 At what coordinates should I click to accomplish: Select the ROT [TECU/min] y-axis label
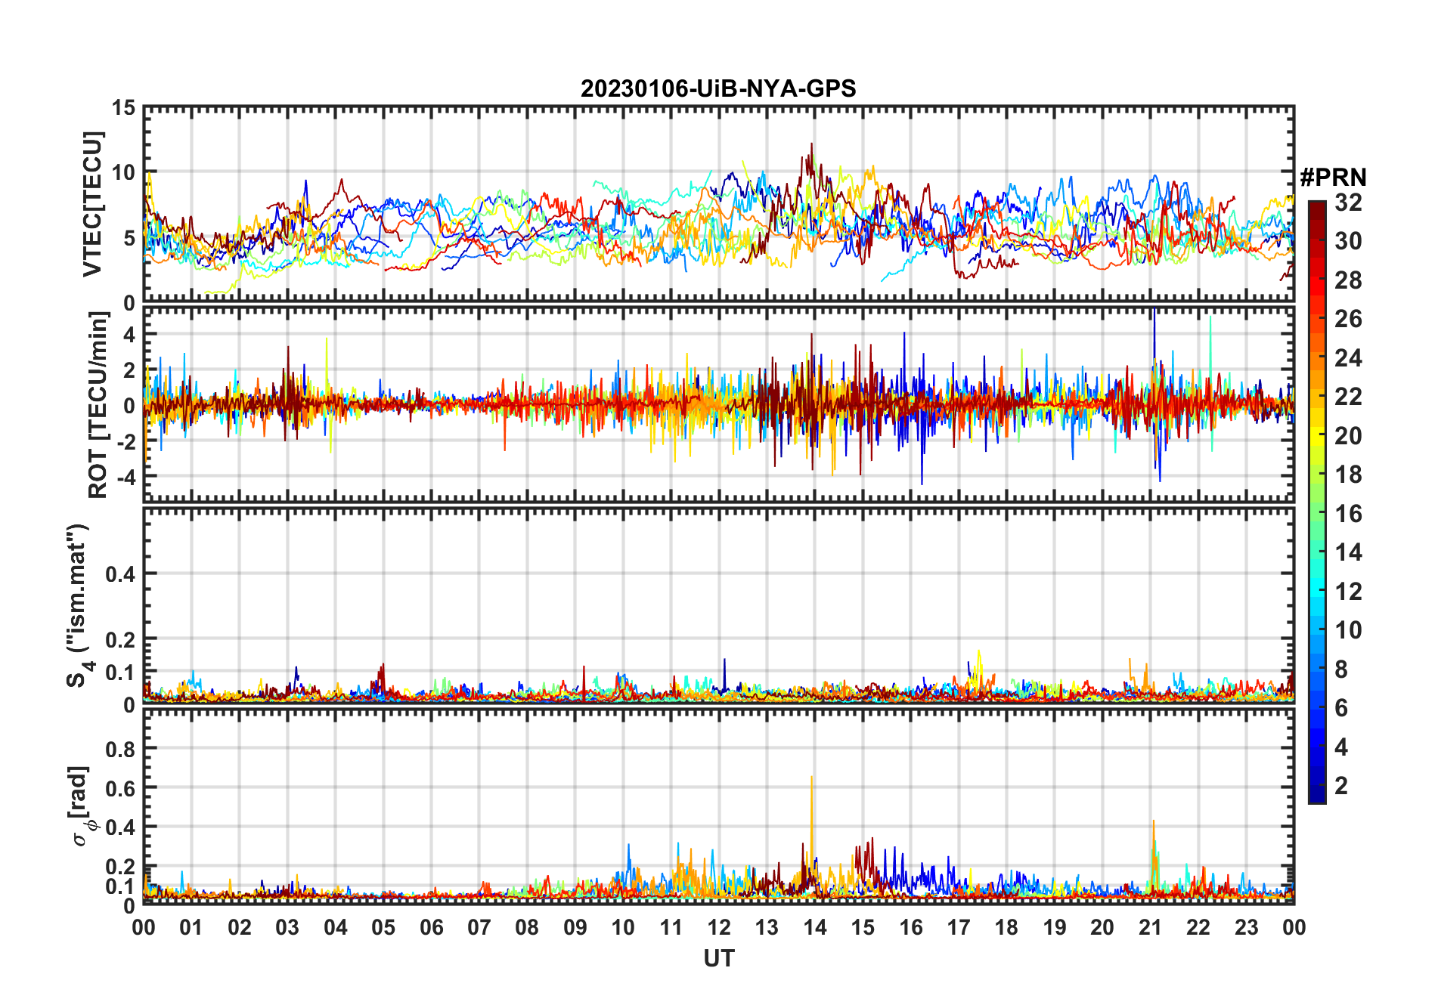[x=98, y=405]
